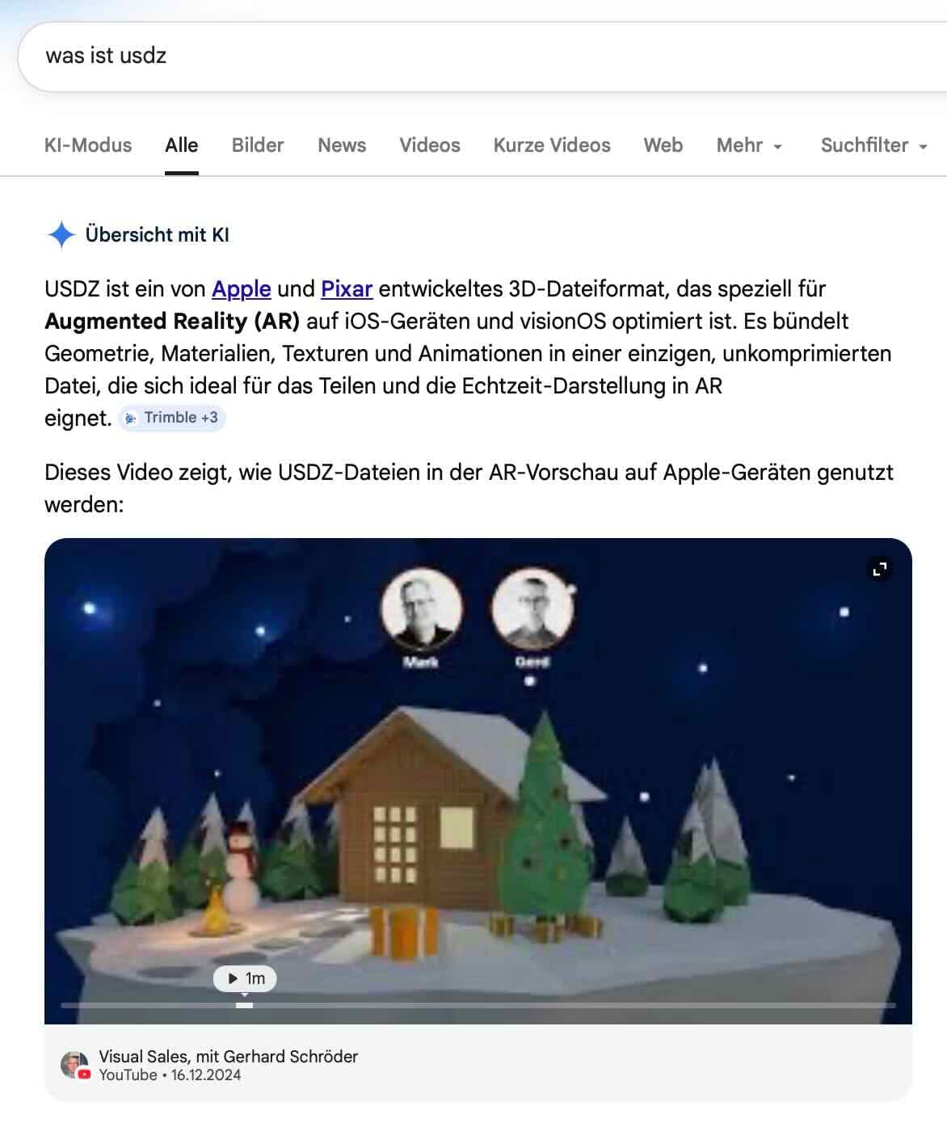
Task: Click the blue AI overview sparkle icon
Action: pyautogui.click(x=61, y=235)
